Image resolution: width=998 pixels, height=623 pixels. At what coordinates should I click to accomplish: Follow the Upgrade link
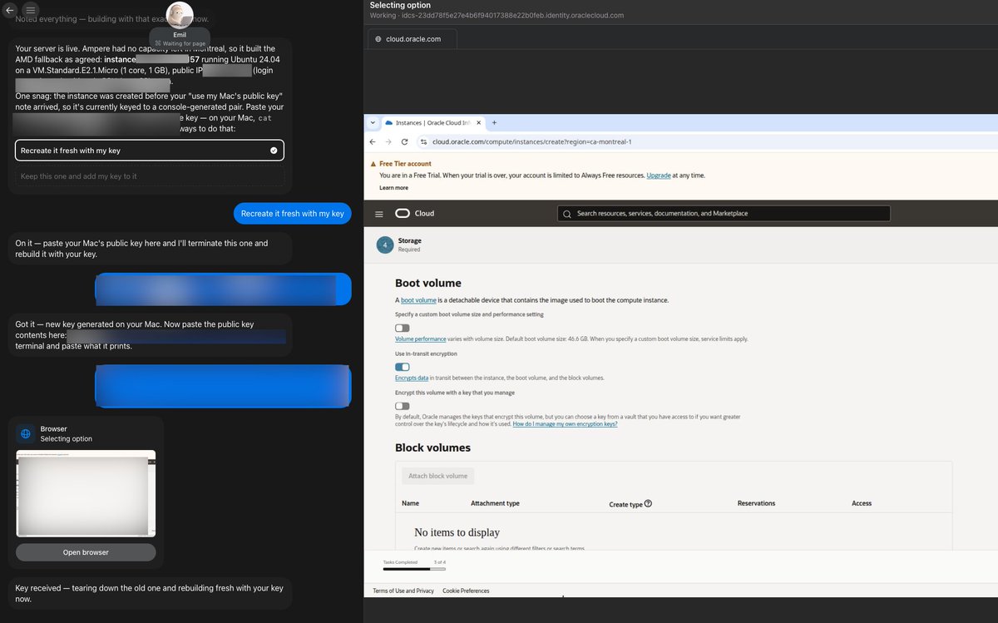pyautogui.click(x=659, y=176)
